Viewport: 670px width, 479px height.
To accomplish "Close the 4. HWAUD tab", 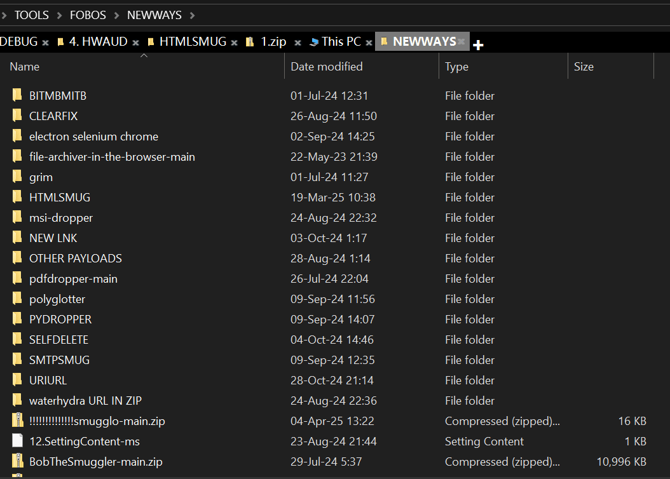I will pos(135,43).
